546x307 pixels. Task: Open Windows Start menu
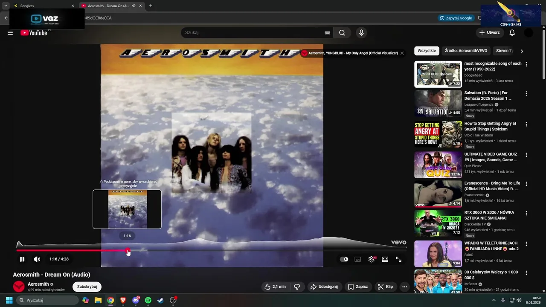point(9,300)
